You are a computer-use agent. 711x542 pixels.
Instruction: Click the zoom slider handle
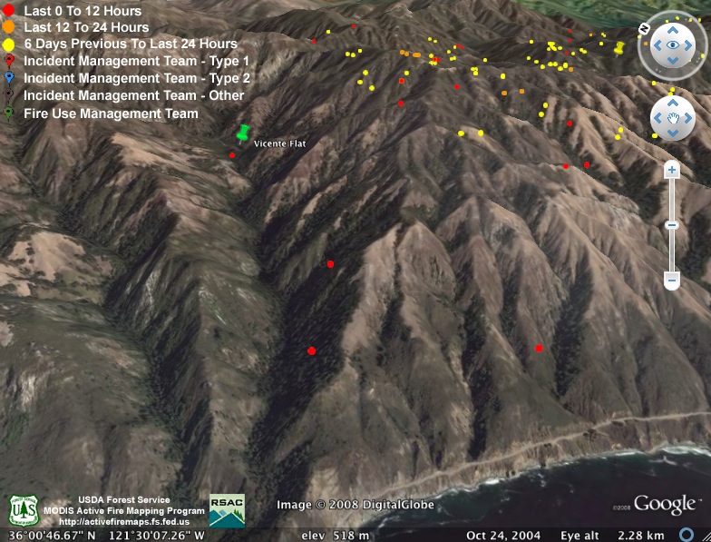click(x=672, y=225)
